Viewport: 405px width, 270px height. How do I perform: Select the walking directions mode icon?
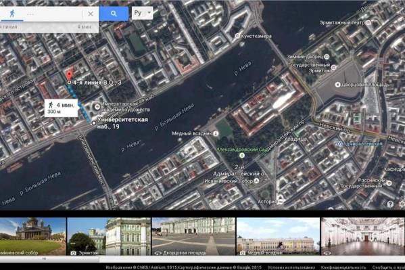(x=12, y=14)
